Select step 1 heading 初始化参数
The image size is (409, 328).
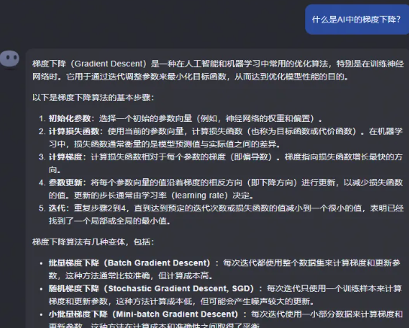click(70, 119)
